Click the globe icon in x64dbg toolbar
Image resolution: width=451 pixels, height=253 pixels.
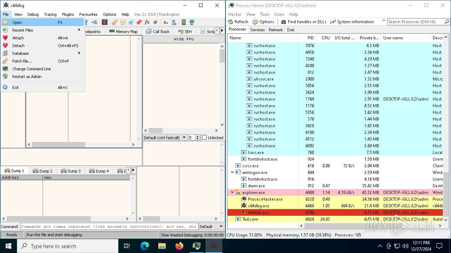(192, 22)
